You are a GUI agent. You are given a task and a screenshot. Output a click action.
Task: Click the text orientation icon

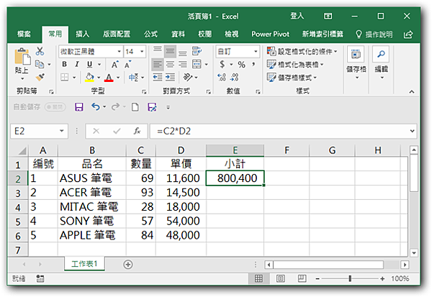(x=188, y=77)
